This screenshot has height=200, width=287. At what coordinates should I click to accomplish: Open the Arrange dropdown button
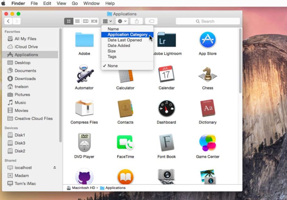pos(107,21)
